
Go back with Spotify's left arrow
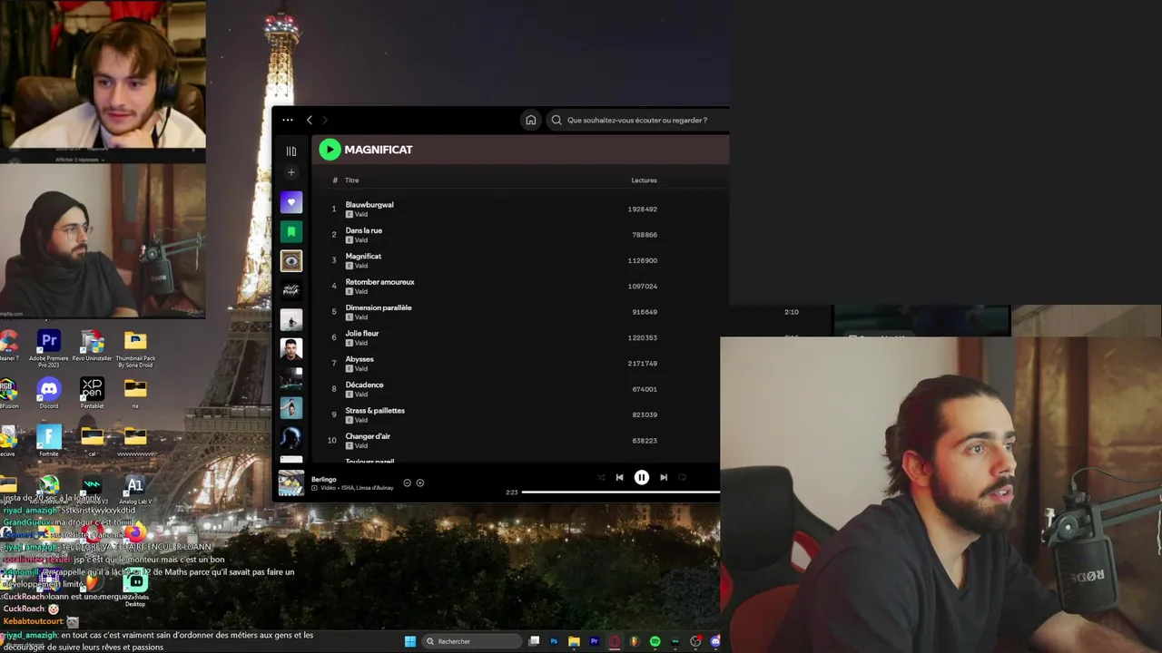[310, 120]
